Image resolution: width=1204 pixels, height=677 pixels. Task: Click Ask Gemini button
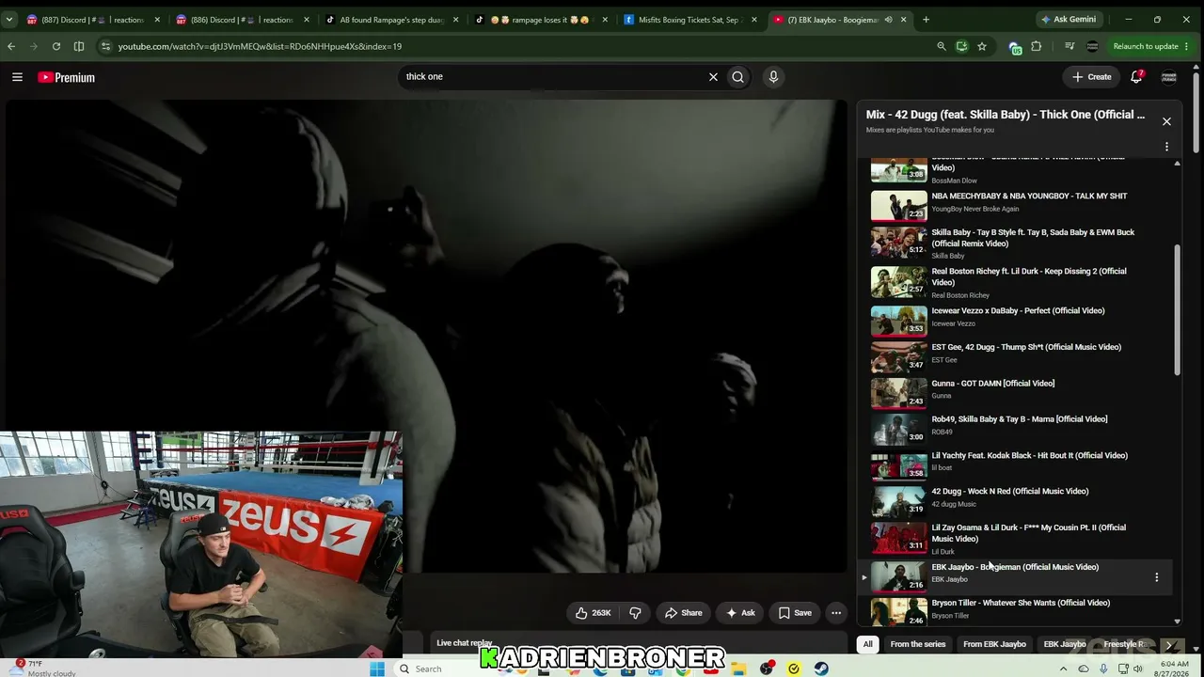1069,20
